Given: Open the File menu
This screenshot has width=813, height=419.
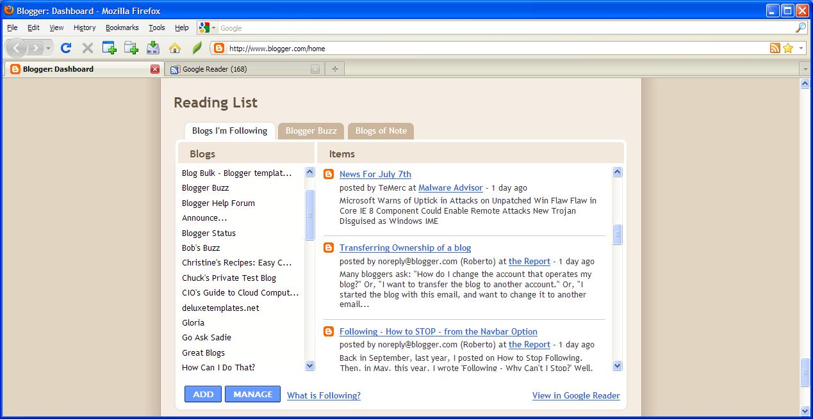Looking at the screenshot, I should pos(12,28).
